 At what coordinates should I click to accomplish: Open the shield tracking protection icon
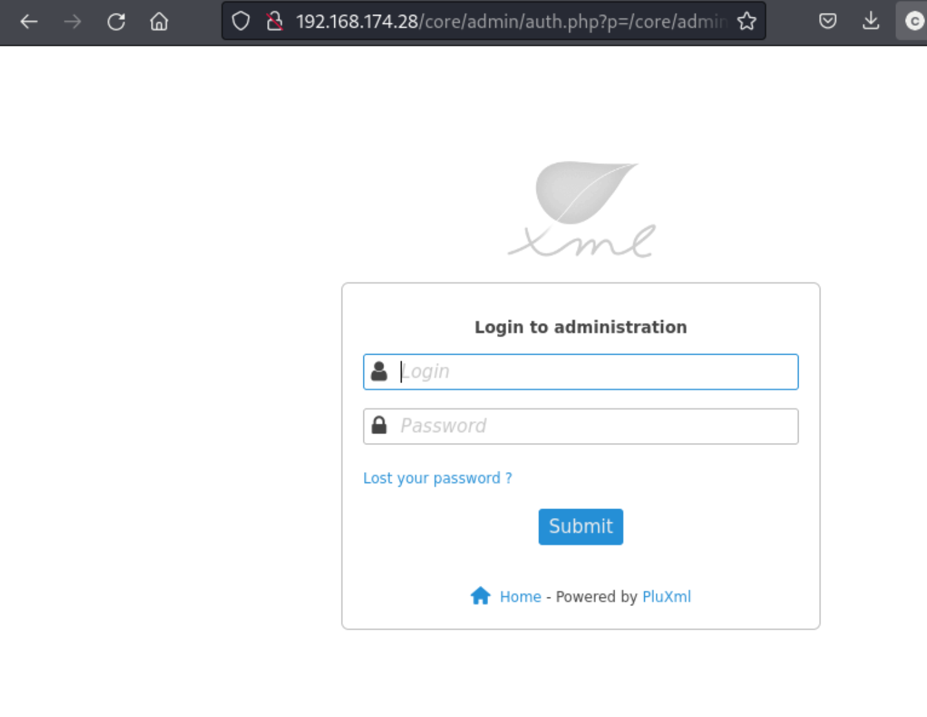tap(241, 21)
